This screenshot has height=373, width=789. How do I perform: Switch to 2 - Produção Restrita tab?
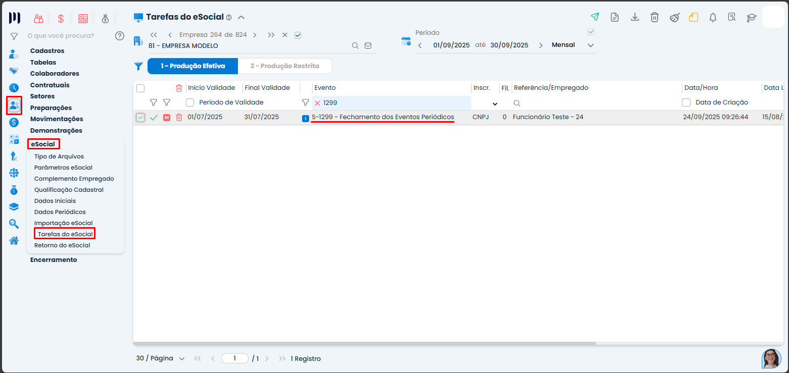pyautogui.click(x=285, y=66)
